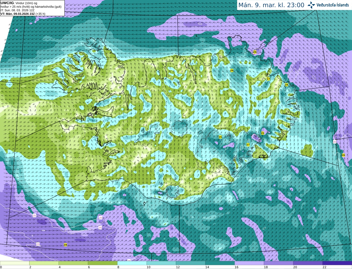Click the legend scale value '16'
The width and height of the screenshot is (352, 269).
[237, 267]
